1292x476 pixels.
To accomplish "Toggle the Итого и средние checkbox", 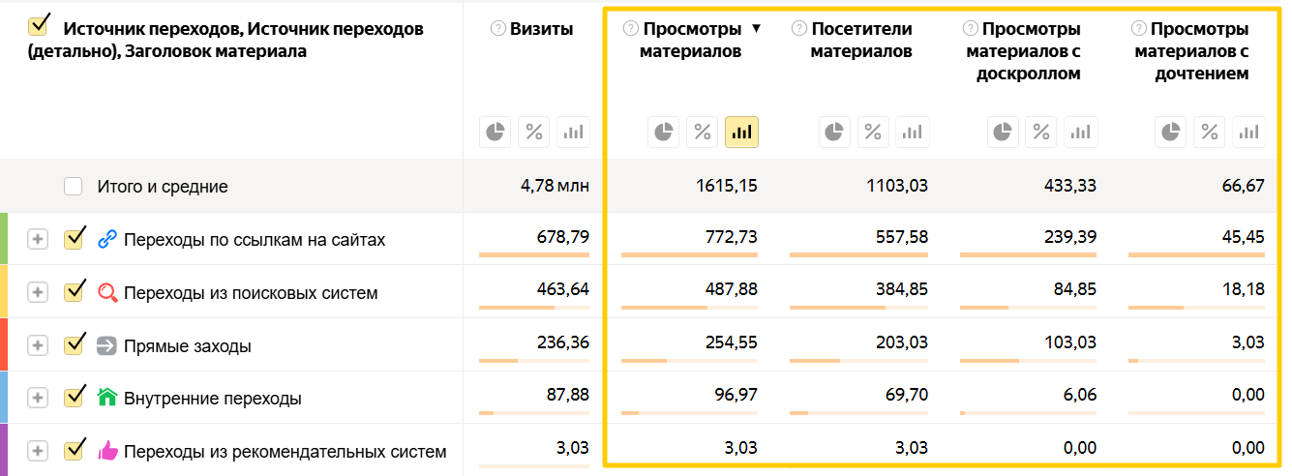I will coord(74,187).
